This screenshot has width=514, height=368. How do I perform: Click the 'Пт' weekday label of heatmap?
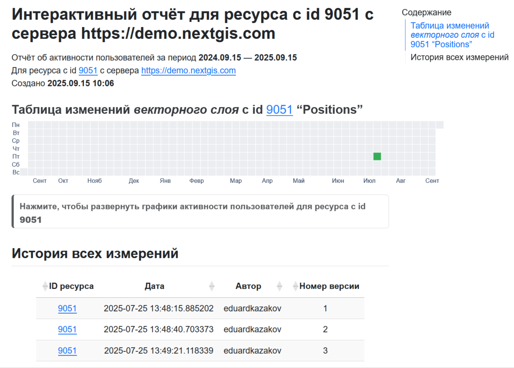tap(16, 156)
